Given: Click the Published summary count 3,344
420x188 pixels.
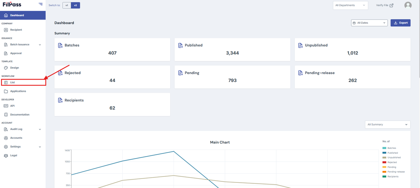Looking at the screenshot, I should [x=232, y=53].
